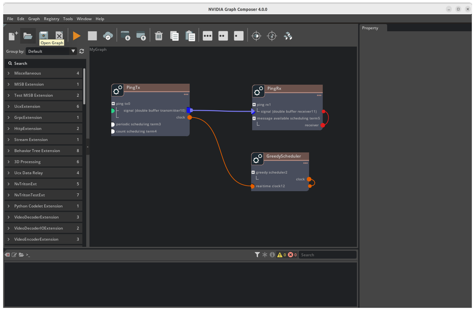The image size is (475, 311).
Task: Open the File menu
Action: point(10,19)
